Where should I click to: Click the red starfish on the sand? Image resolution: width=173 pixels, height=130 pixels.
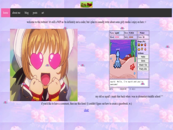pos(132,67)
